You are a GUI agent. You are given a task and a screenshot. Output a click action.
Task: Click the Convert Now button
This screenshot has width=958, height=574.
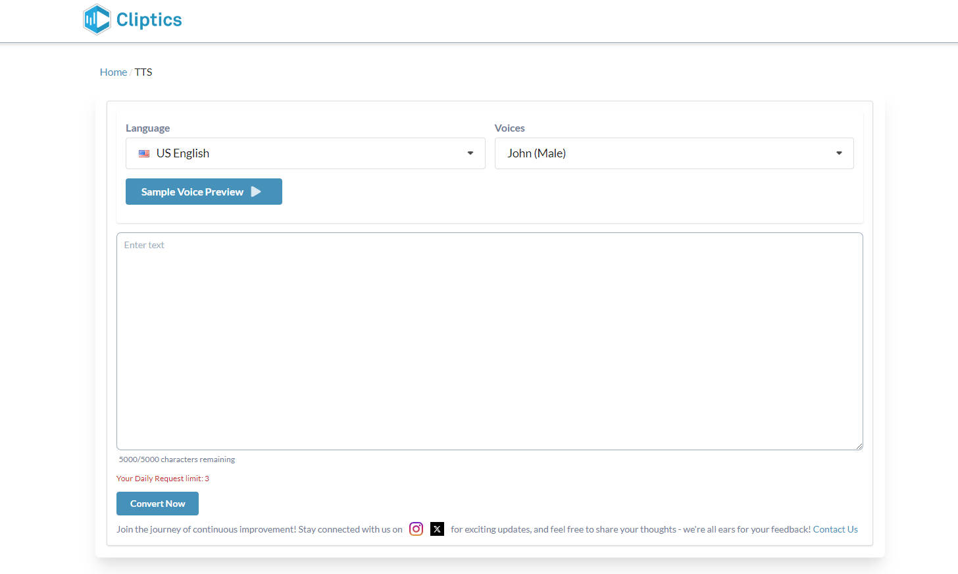[157, 504]
